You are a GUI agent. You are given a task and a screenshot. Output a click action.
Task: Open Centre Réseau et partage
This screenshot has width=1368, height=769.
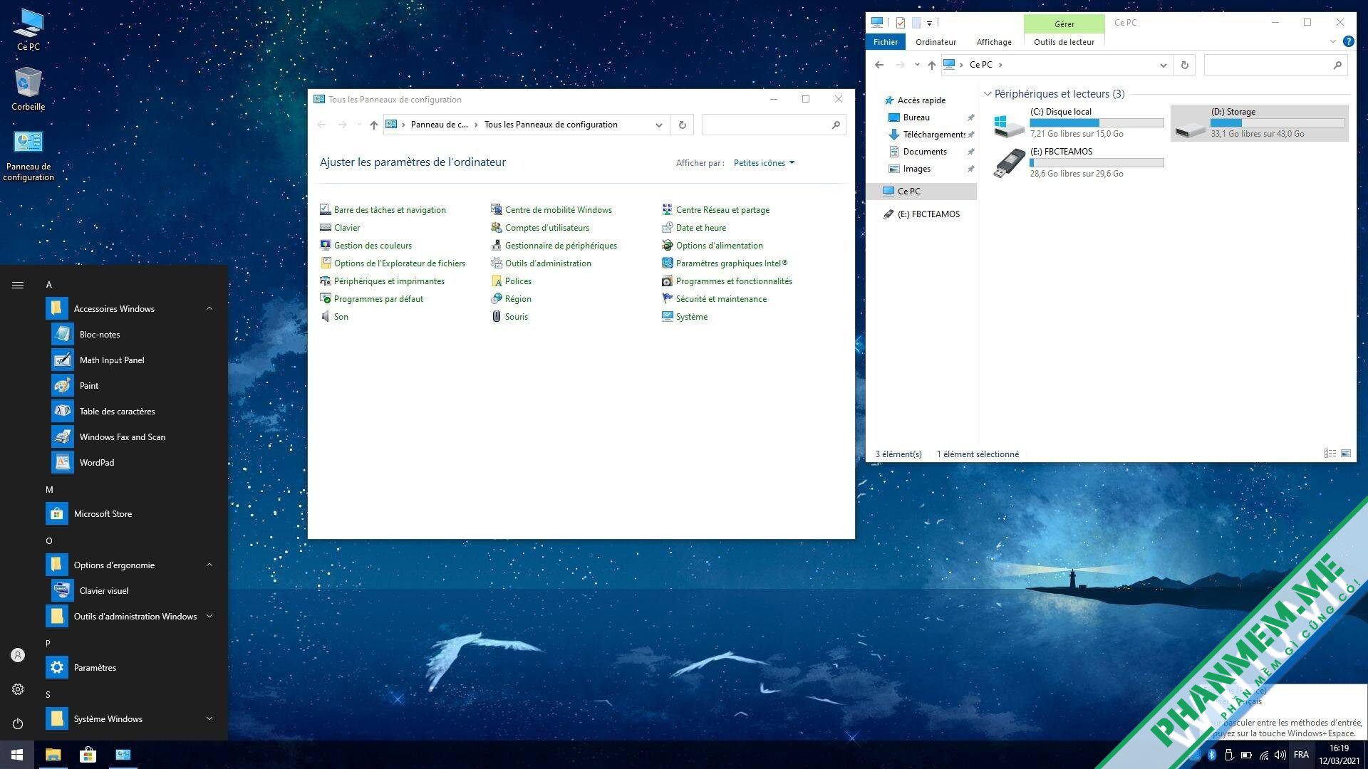tap(722, 210)
